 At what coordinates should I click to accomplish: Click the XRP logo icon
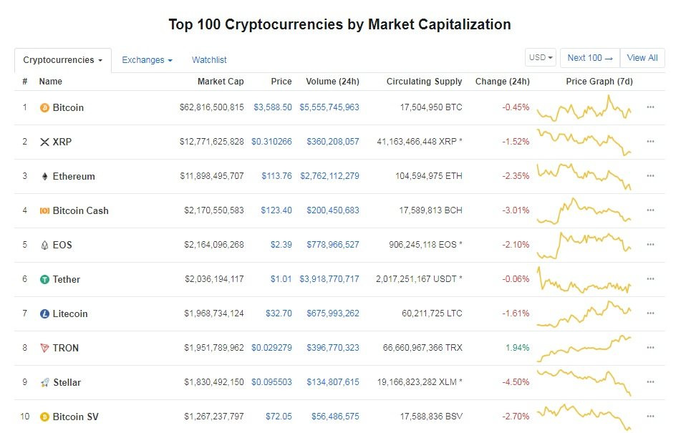44,142
